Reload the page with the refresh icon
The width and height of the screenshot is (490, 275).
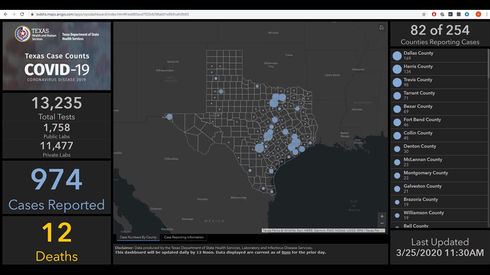(22, 14)
